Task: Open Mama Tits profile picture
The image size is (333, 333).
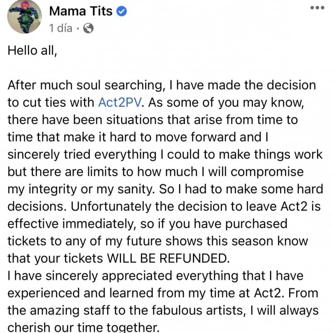Action: click(x=24, y=16)
